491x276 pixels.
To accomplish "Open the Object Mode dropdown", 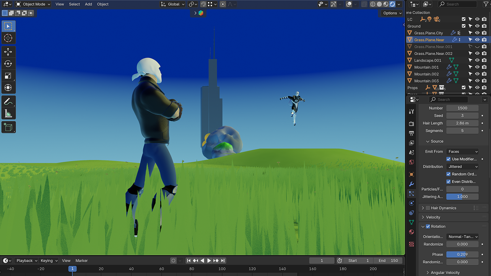I will (33, 4).
